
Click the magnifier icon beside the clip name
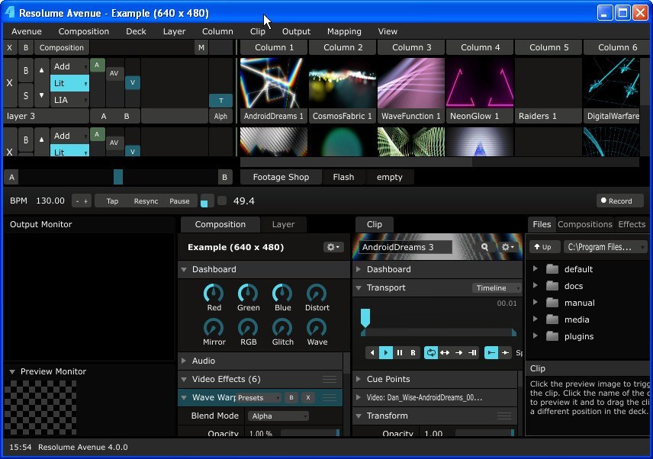(484, 247)
